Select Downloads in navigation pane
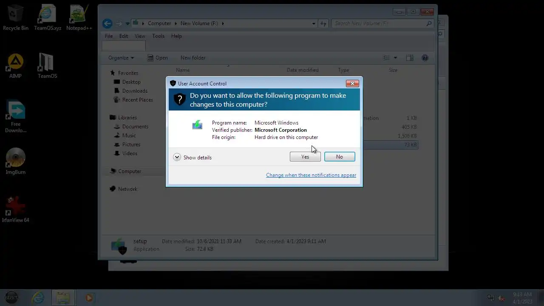544x306 pixels. pyautogui.click(x=135, y=91)
